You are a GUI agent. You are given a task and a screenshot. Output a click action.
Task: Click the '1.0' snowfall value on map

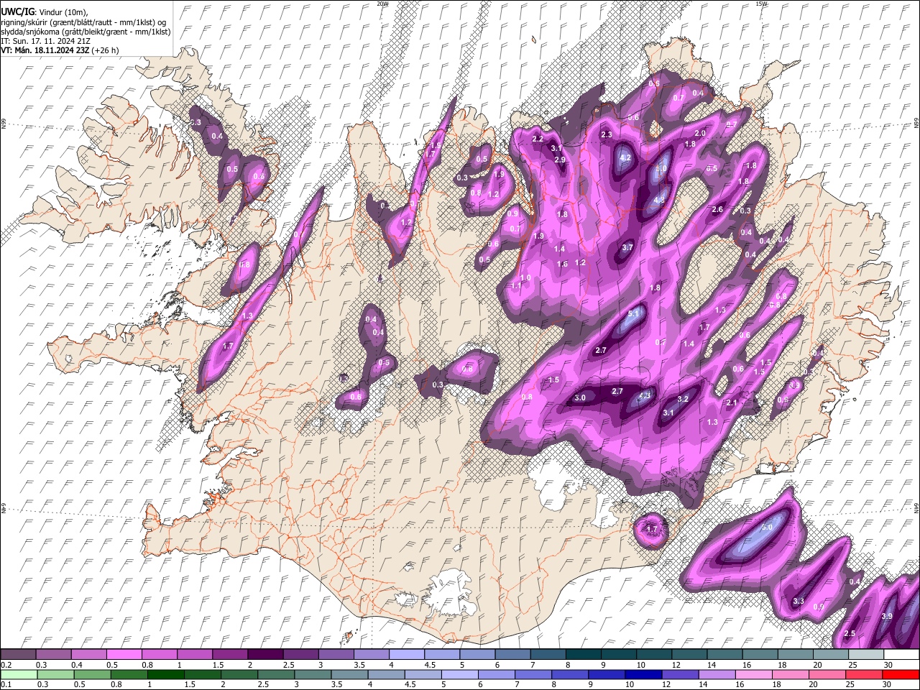(525, 278)
